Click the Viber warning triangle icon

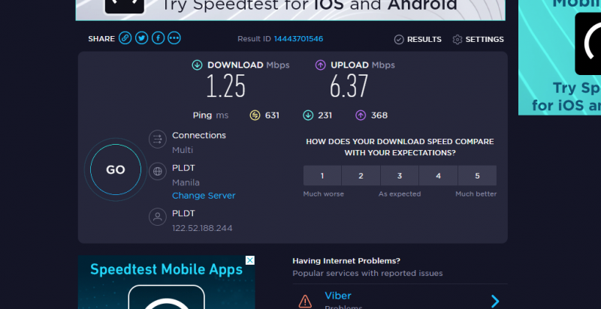[x=305, y=301]
